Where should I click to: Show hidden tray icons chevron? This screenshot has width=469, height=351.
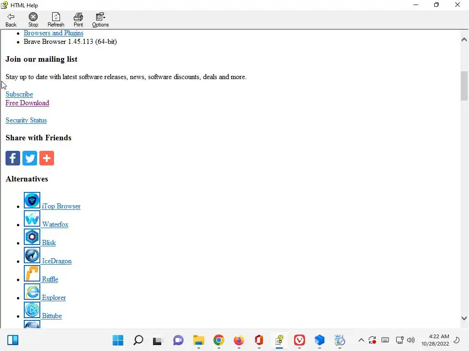pos(361,340)
